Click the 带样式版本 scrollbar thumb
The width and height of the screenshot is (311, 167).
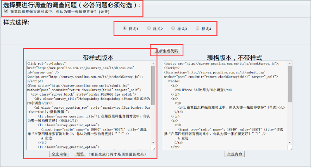tap(153, 85)
